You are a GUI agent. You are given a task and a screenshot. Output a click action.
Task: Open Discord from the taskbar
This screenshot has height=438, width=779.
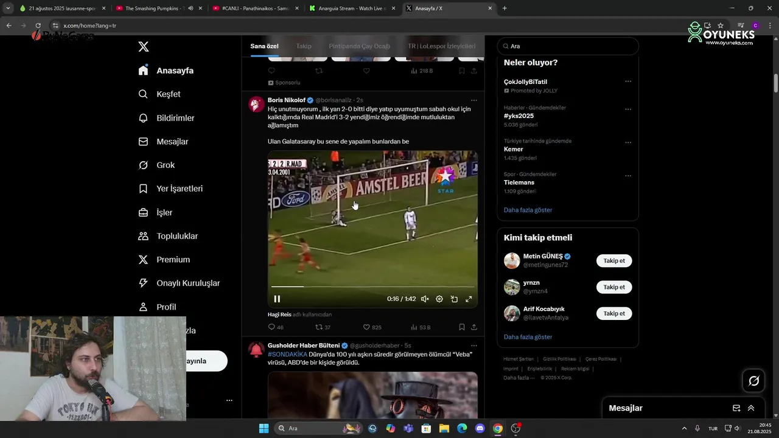click(480, 428)
